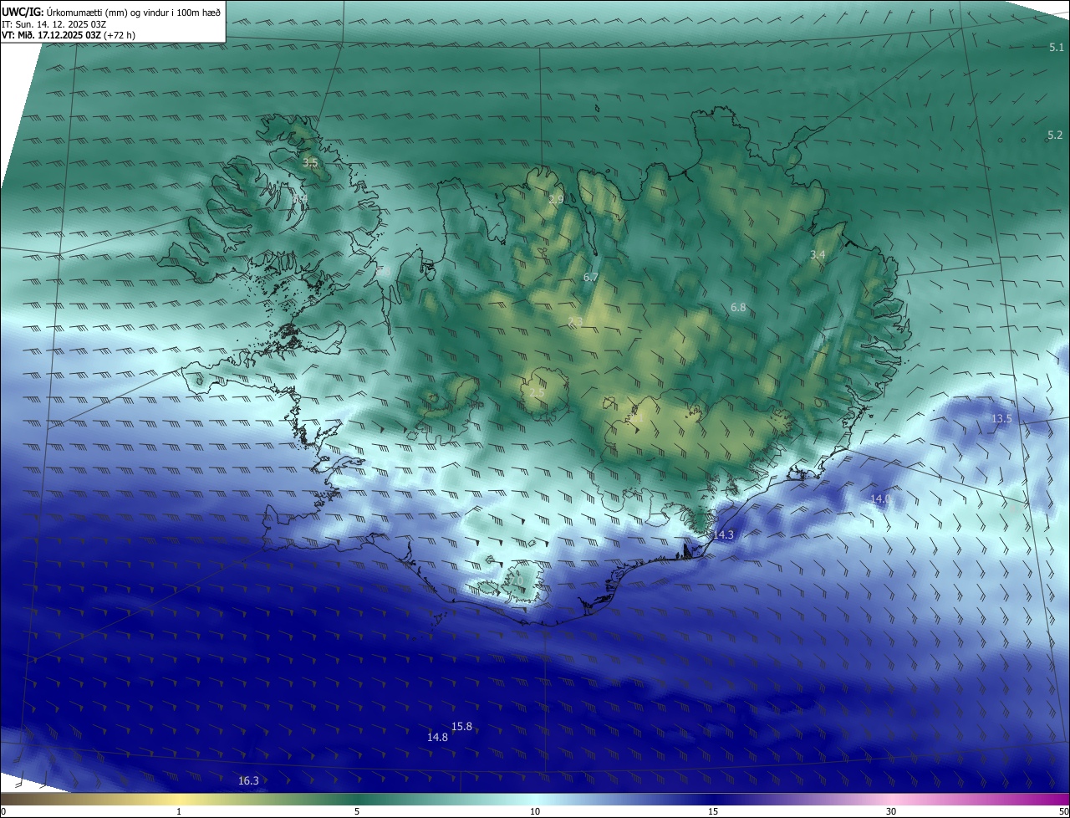Image resolution: width=1070 pixels, height=818 pixels.
Task: Click the 16.3 value in the ocean
Action: (x=248, y=780)
